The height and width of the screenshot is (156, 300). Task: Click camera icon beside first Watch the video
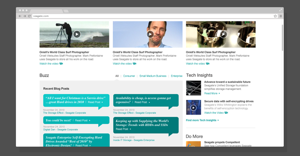(61, 63)
